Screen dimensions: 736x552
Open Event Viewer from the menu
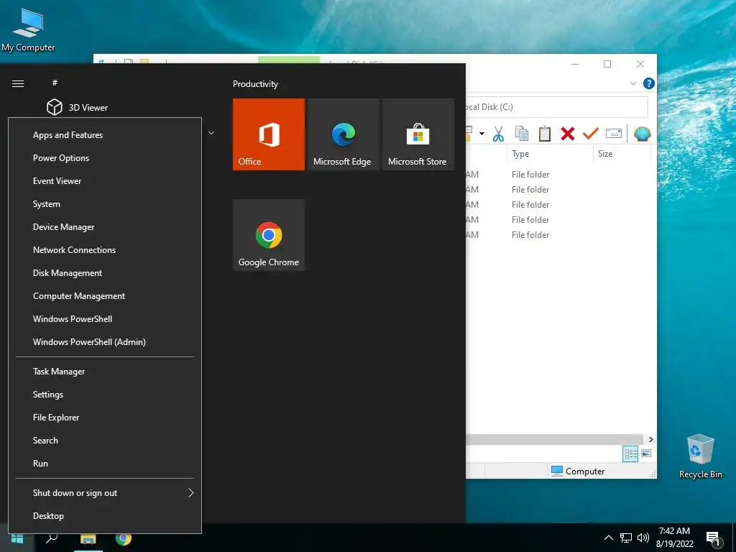pyautogui.click(x=105, y=181)
